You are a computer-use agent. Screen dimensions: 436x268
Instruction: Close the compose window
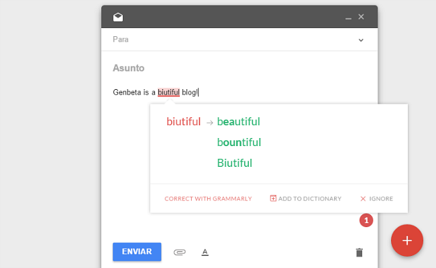point(361,17)
